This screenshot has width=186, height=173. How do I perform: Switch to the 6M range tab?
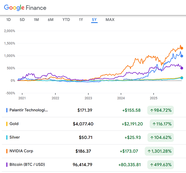51,20
